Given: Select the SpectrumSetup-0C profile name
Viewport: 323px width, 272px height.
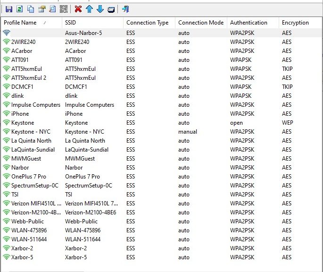Looking at the screenshot, I should [x=35, y=186].
